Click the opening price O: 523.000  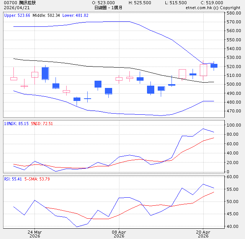[103, 3]
